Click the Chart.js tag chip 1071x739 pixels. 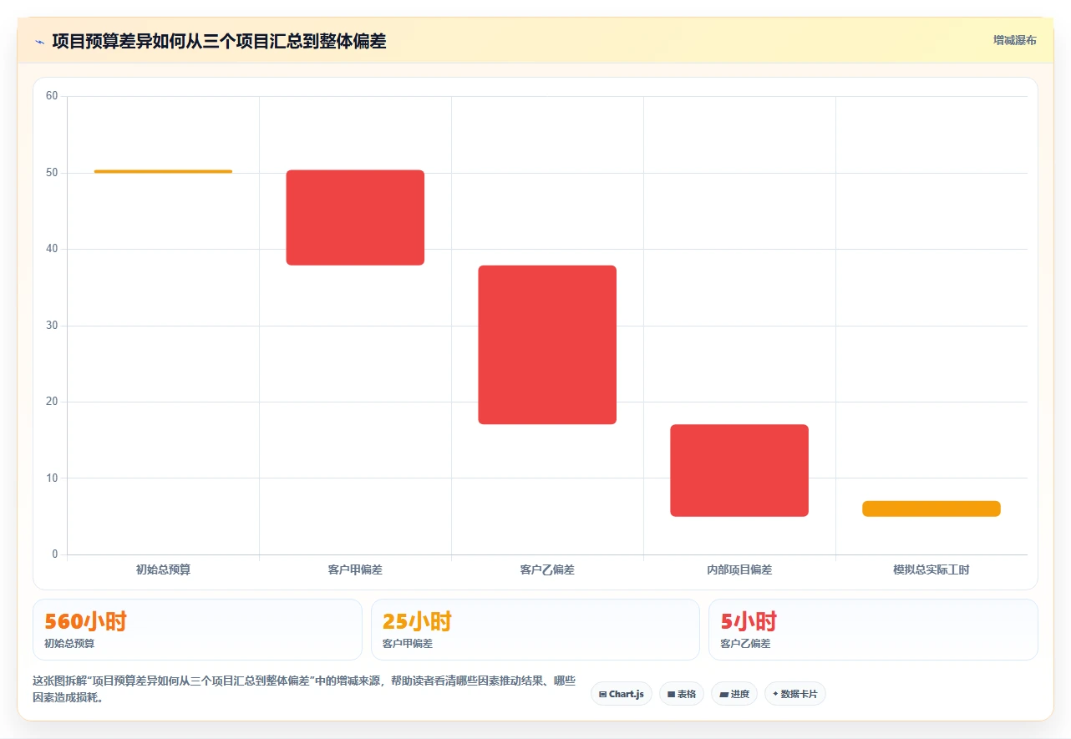(622, 694)
